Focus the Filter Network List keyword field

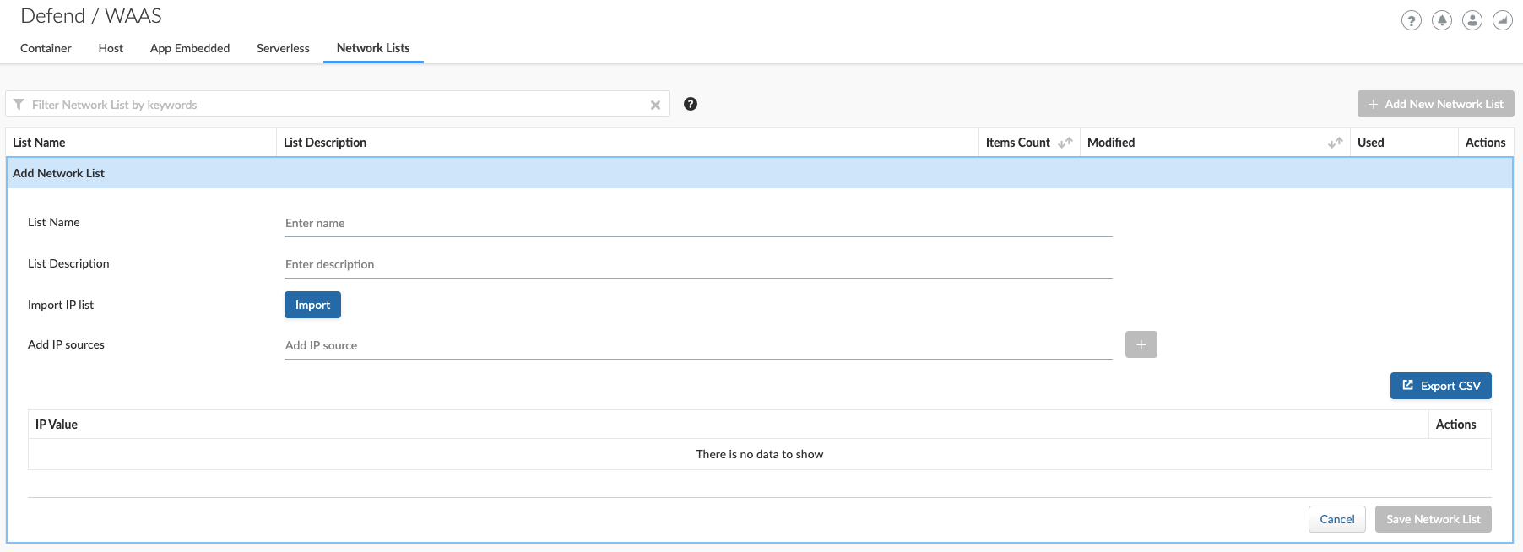click(x=338, y=105)
